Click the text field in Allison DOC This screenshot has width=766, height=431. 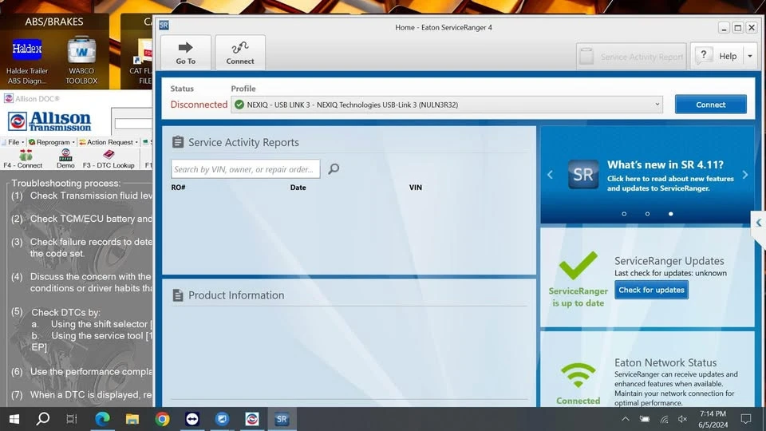[132, 123]
